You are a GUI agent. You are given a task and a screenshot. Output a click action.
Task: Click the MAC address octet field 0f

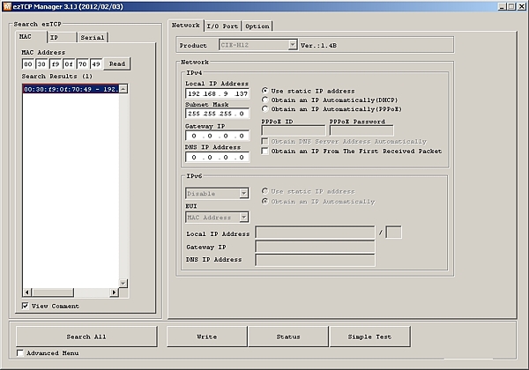[x=69, y=63]
